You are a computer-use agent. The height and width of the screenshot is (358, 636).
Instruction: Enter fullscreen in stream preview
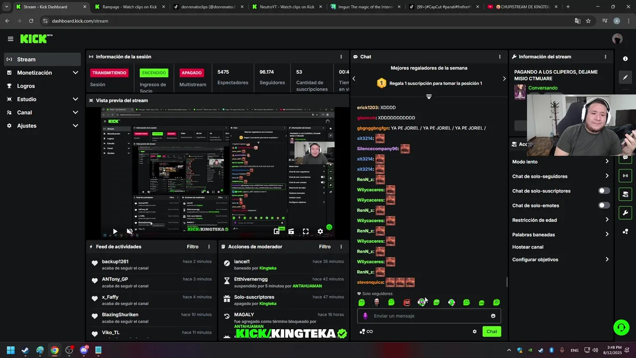[x=306, y=232]
